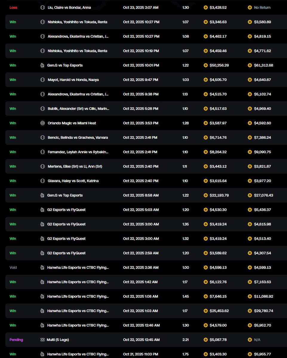Click the tennis icon beside Liu, Claire vs Bondar
The height and width of the screenshot is (358, 287).
42,7
